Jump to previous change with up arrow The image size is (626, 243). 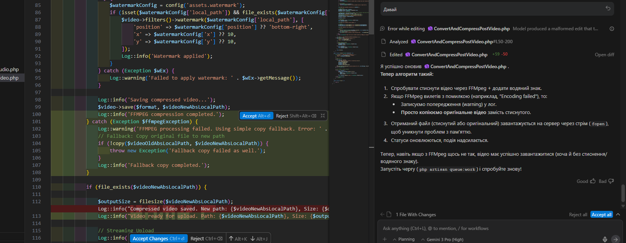(231, 238)
